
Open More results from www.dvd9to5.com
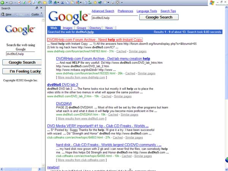[81, 119]
